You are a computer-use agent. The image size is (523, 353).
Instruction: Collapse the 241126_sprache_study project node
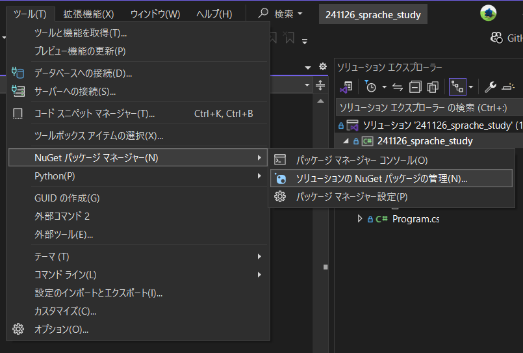pos(346,141)
